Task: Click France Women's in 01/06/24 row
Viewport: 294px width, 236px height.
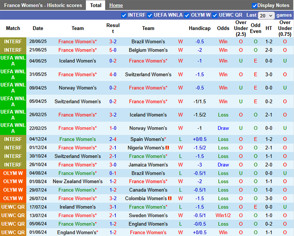Action: pos(148,233)
